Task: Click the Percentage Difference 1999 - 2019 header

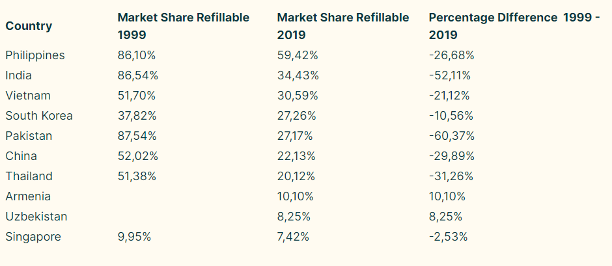Action: click(x=514, y=26)
